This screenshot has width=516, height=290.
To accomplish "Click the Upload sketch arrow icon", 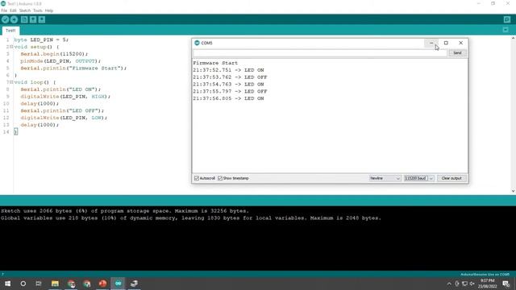I will [x=14, y=19].
